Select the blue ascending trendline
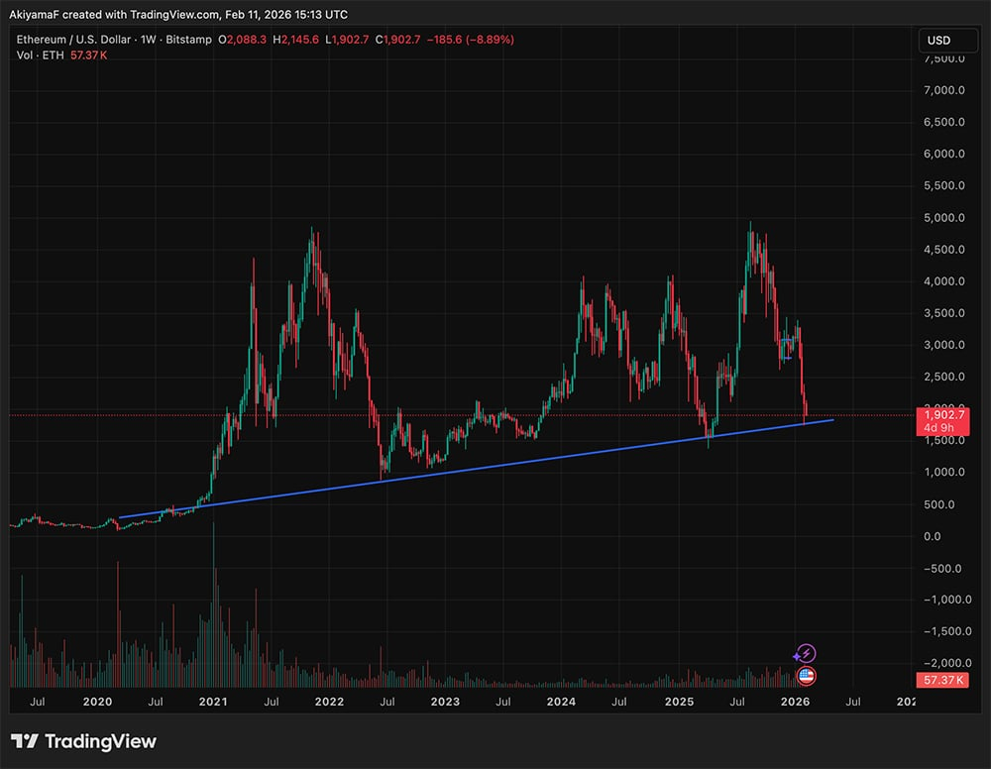Viewport: 991px width, 769px height. coord(477,468)
